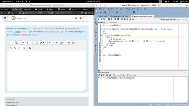Click line 16 'call tabladel(125);' in worksheet
Image resolution: width=189 pixels, height=106 pixels.
(112, 55)
